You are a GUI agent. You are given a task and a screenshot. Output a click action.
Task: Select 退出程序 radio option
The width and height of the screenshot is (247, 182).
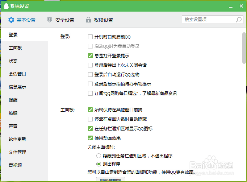pos(99,164)
